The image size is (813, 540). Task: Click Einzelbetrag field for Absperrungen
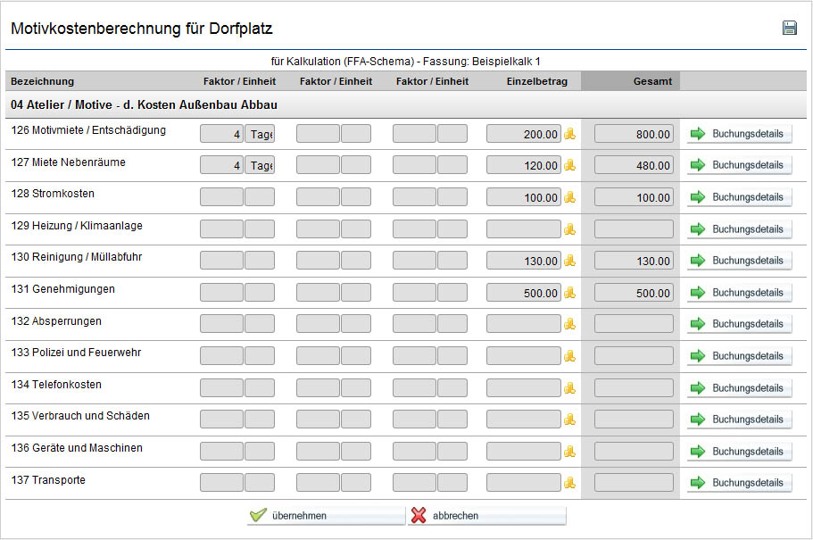pyautogui.click(x=524, y=324)
